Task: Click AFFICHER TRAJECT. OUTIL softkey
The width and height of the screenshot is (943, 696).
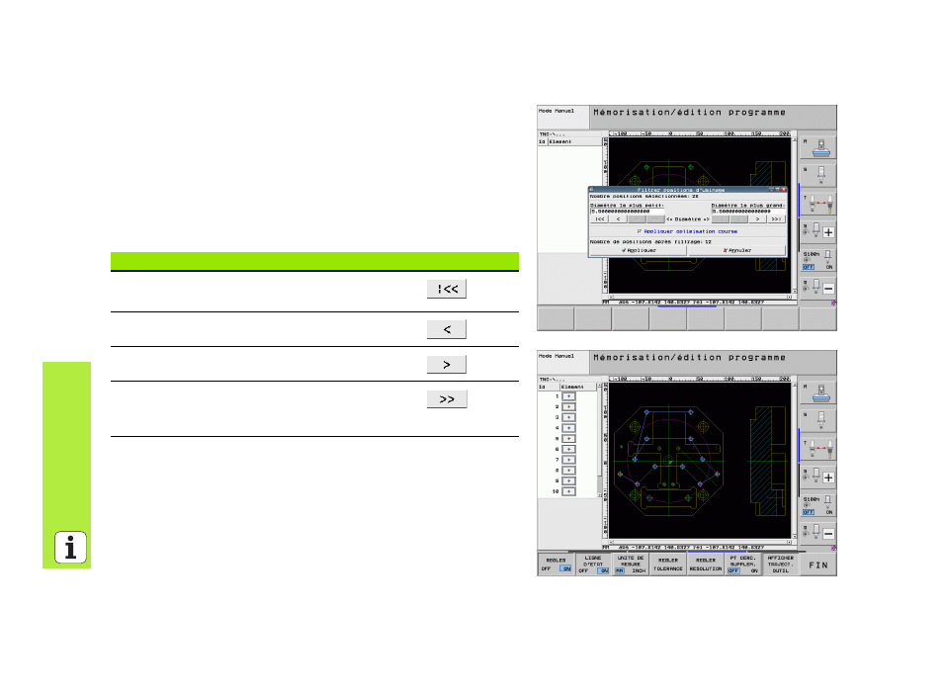Action: pyautogui.click(x=780, y=565)
